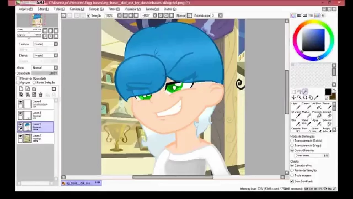The height and width of the screenshot is (199, 353).
Task: Select the Move tool
Action: (294, 97)
